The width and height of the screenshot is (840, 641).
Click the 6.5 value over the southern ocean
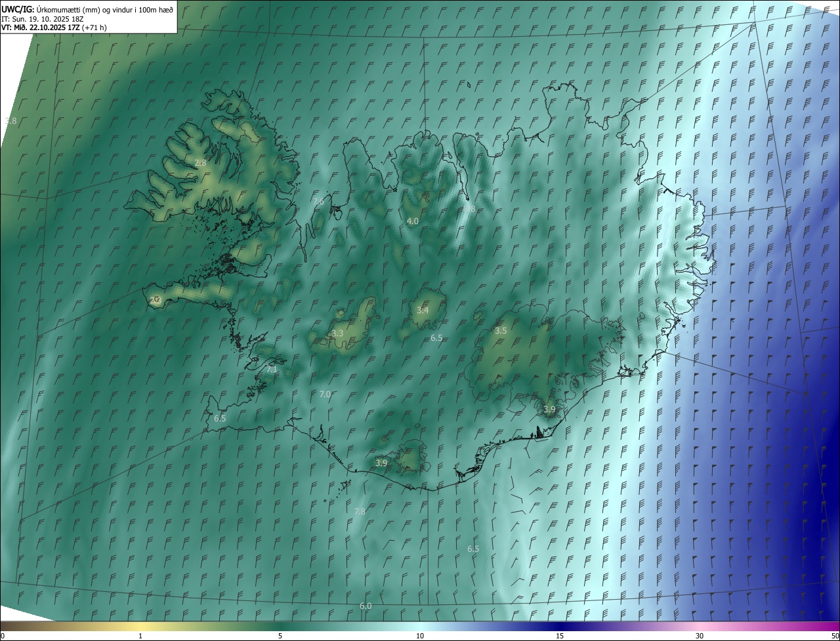click(473, 549)
